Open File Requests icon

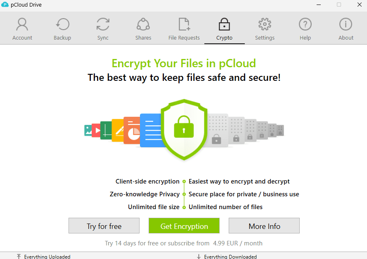click(184, 25)
